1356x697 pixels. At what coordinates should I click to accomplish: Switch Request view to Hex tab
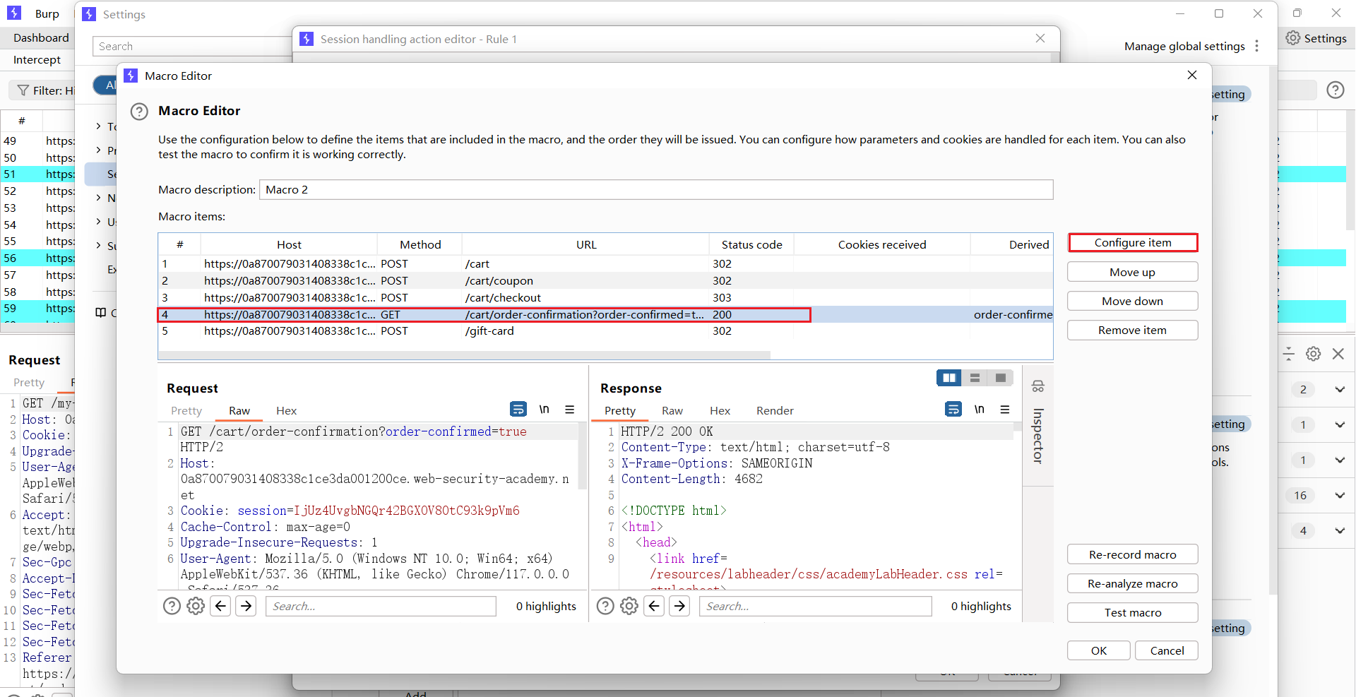286,410
